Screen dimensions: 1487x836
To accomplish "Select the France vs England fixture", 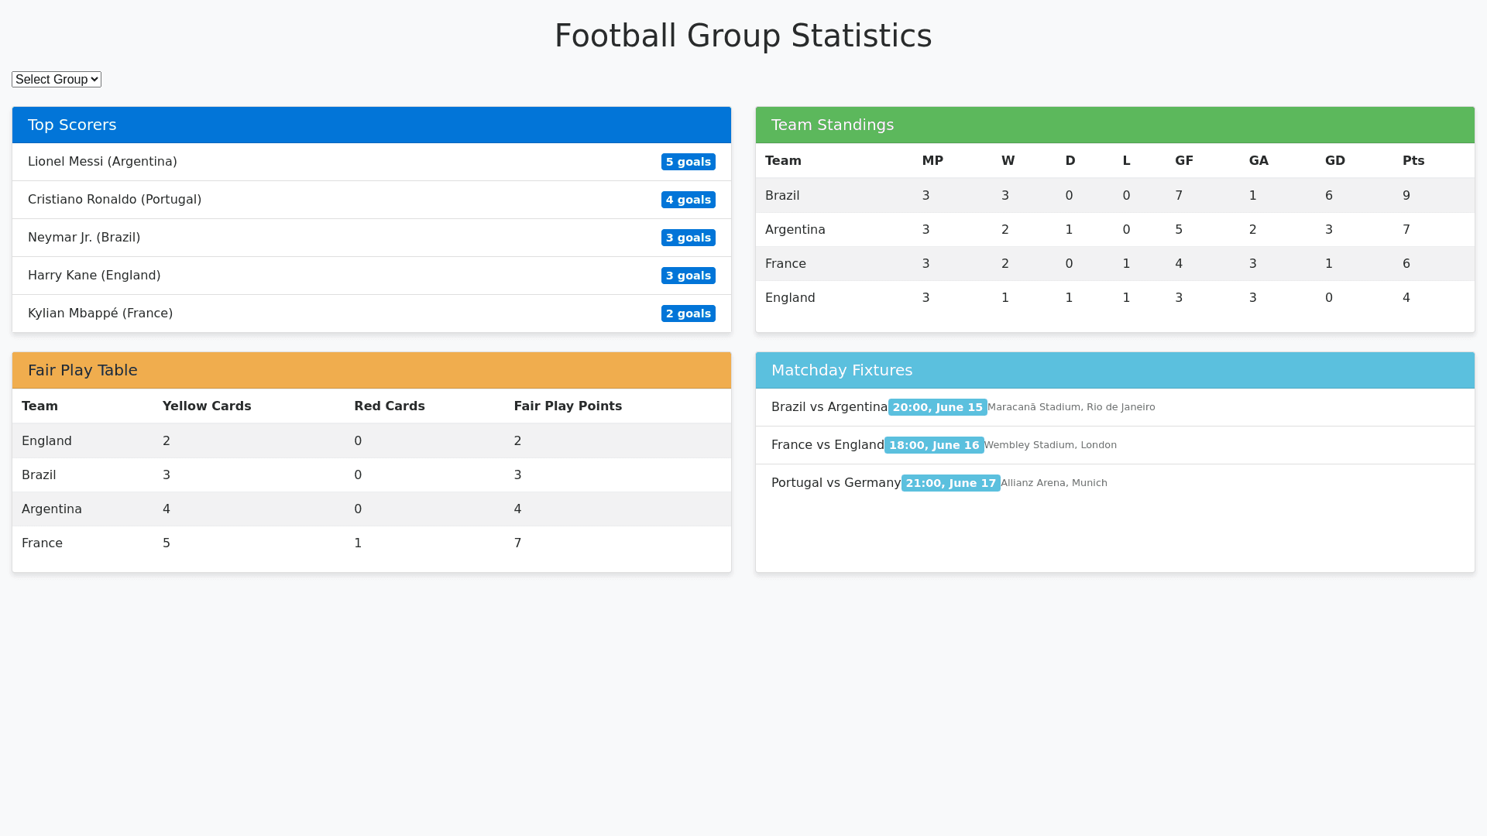I will [827, 445].
